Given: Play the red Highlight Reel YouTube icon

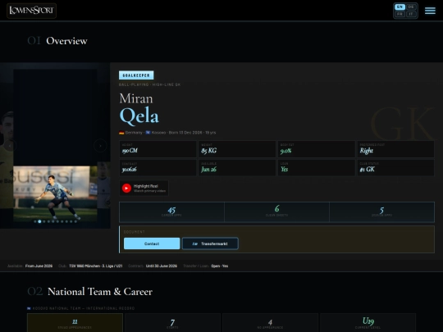Looking at the screenshot, I should pos(126,188).
